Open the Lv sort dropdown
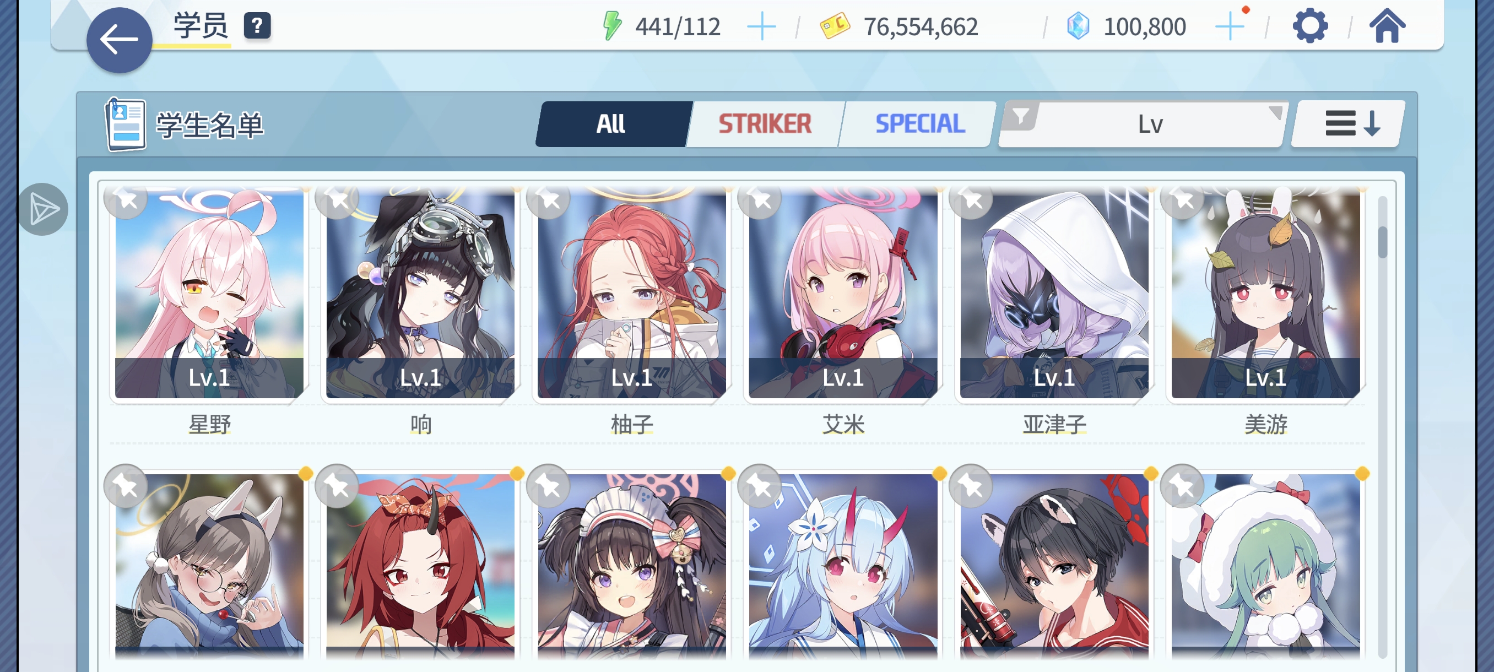This screenshot has height=672, width=1494. (1143, 124)
